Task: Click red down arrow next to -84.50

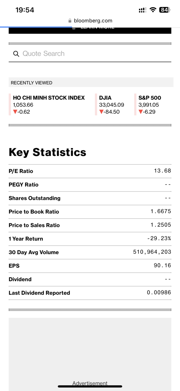Action: pyautogui.click(x=101, y=112)
